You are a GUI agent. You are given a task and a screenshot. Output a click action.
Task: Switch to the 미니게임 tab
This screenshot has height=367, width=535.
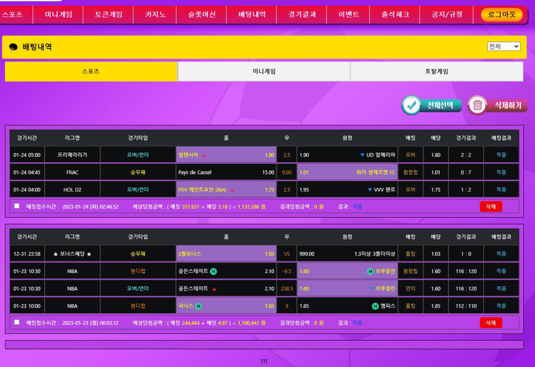[264, 71]
